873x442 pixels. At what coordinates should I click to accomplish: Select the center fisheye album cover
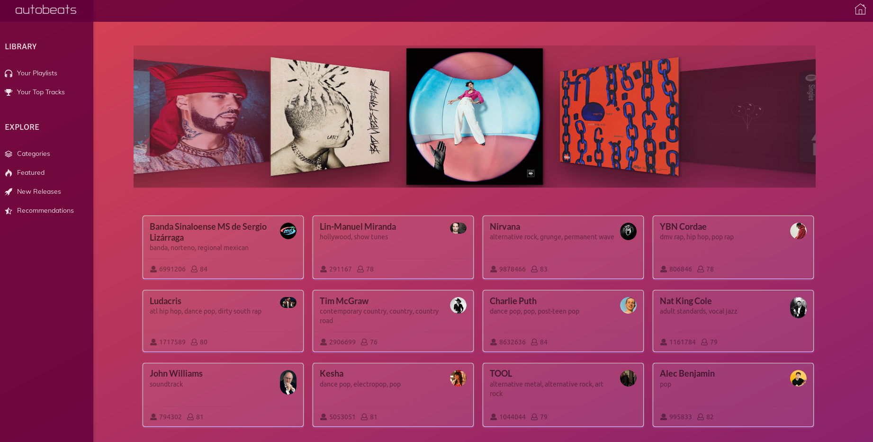[475, 117]
